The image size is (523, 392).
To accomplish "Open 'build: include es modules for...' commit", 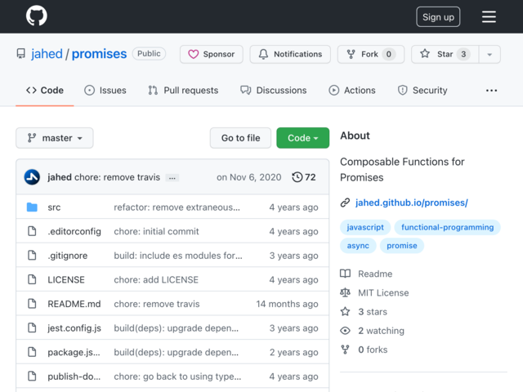I will [178, 256].
